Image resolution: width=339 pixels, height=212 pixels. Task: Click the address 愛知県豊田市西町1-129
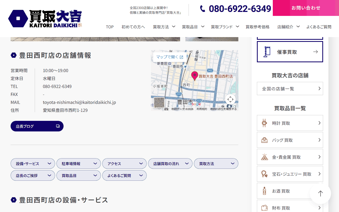[65, 110]
